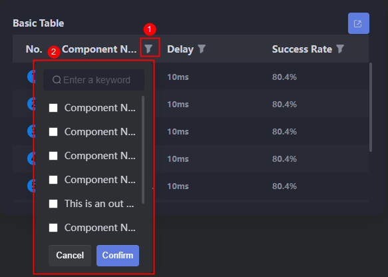The image size is (388, 277).
Task: Click the red annotation marker numbered 2
Action: tap(54, 52)
